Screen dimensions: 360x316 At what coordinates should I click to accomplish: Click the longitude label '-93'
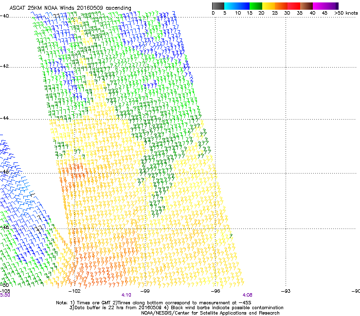coord(286,291)
